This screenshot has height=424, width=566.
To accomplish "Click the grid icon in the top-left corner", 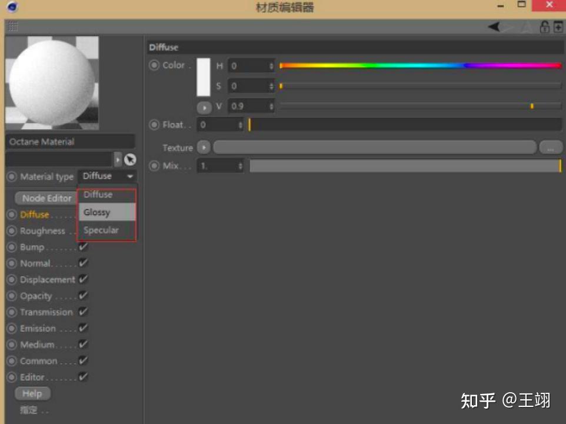I will pos(12,26).
